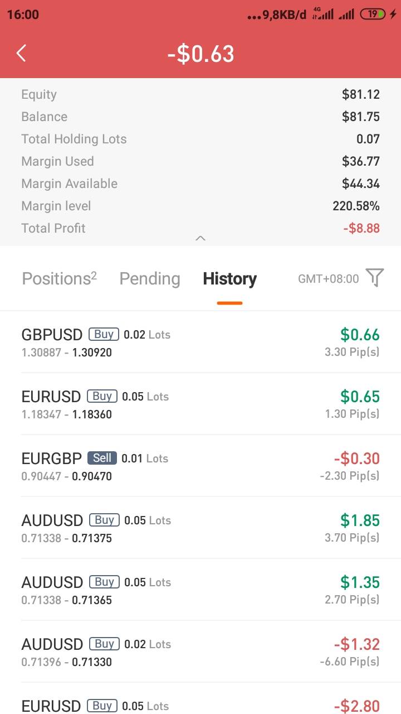This screenshot has height=714, width=401.
Task: Tap the Total Profit -$8.88 value
Action: point(361,228)
